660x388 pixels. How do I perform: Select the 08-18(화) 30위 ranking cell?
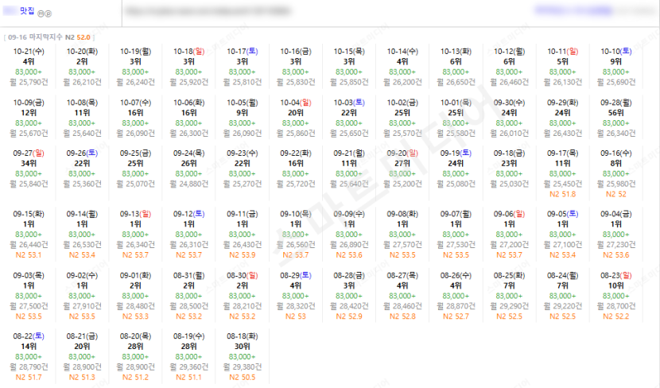click(242, 356)
